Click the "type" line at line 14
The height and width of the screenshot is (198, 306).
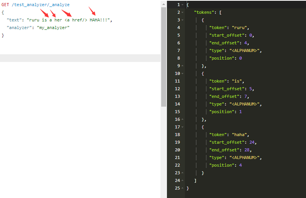point(235,104)
